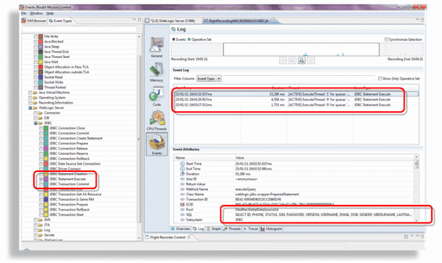This screenshot has height=263, width=442.
Task: Maximize the Flight Recorder Control panel
Action: pos(422,237)
